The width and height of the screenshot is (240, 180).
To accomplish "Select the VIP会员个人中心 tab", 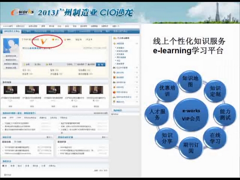I will pos(12,31).
